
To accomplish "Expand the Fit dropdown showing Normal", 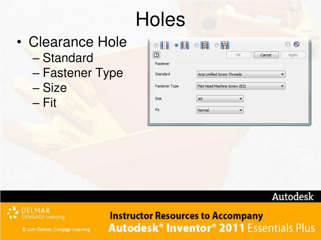I will coord(220,110).
